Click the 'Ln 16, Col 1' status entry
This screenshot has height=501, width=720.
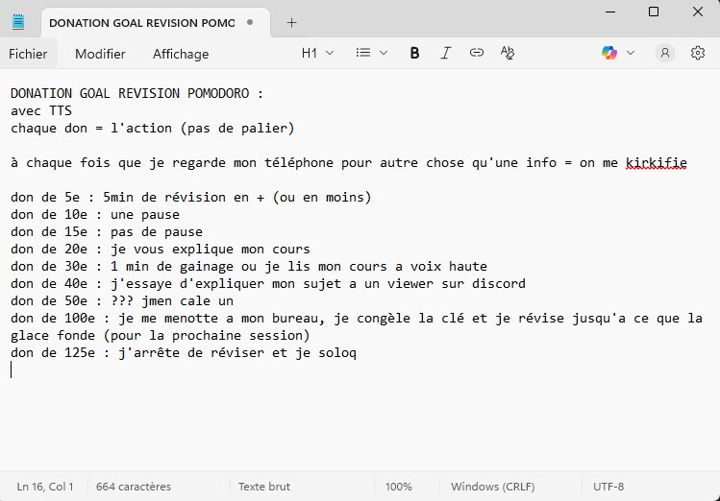[x=45, y=487]
